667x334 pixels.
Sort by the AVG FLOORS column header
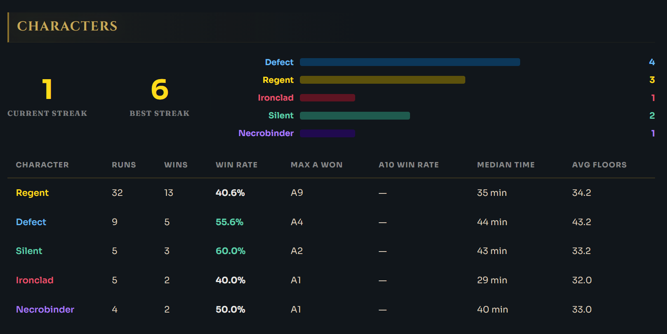pos(599,165)
